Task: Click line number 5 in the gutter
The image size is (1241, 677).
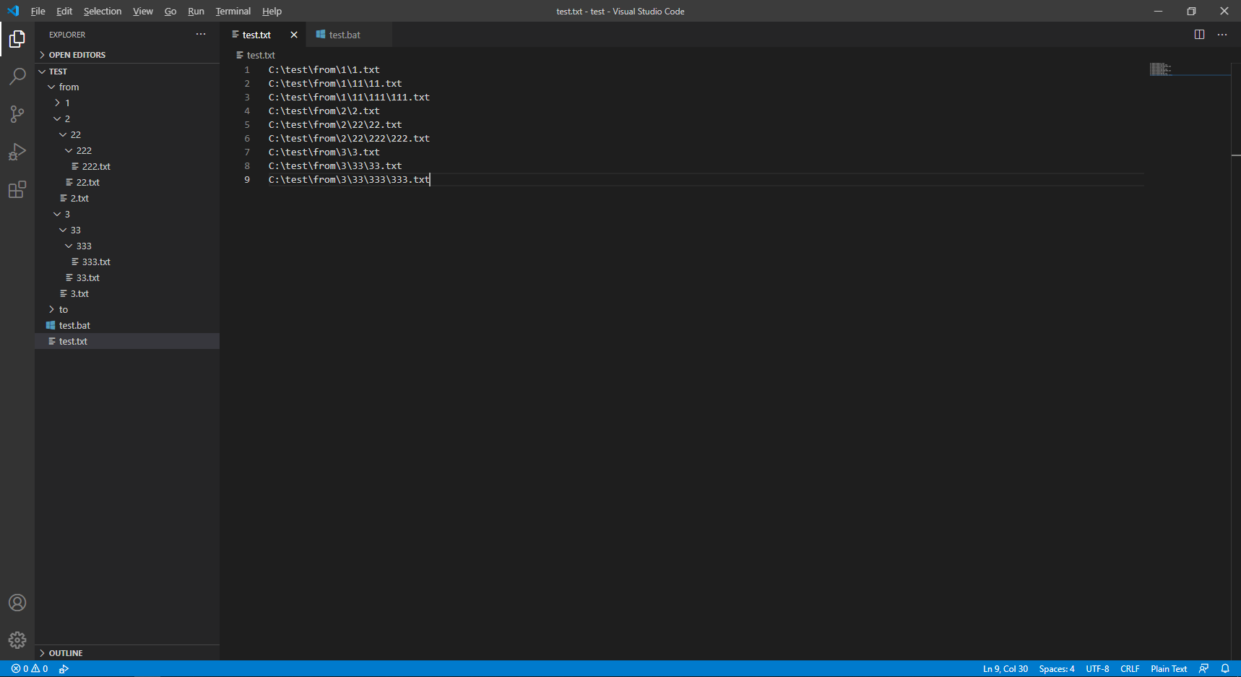Action: [x=247, y=124]
